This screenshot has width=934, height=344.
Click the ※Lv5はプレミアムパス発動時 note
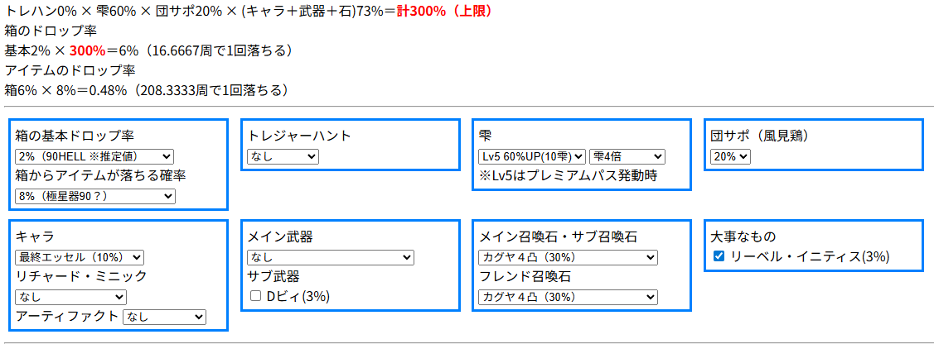tap(568, 175)
